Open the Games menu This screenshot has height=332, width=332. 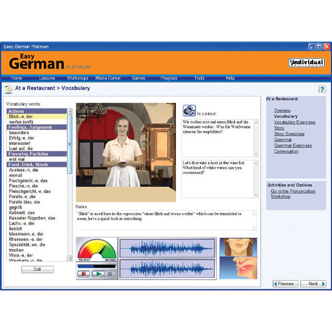click(x=139, y=78)
